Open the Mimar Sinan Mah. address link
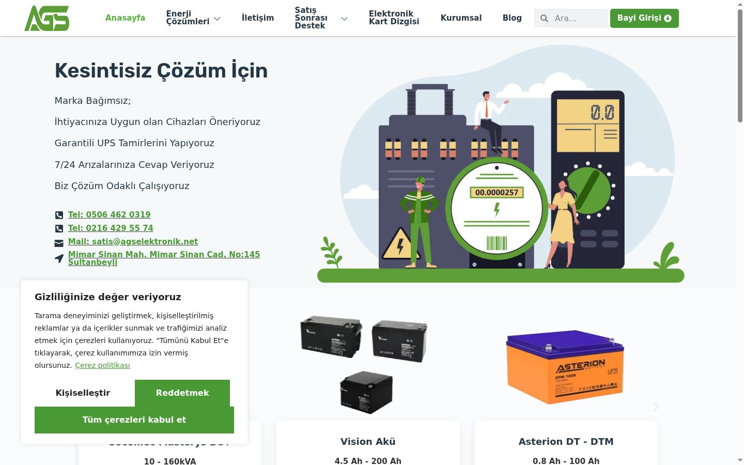The width and height of the screenshot is (744, 465). 164,258
